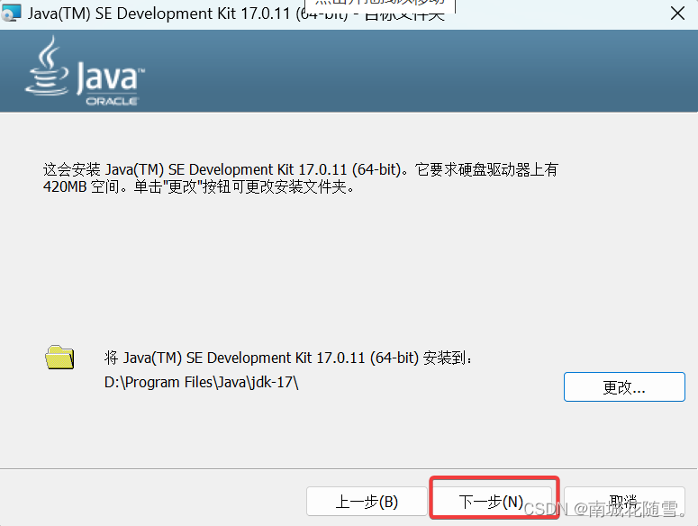Go back with 上一步(B) button
The image size is (698, 526).
[367, 501]
